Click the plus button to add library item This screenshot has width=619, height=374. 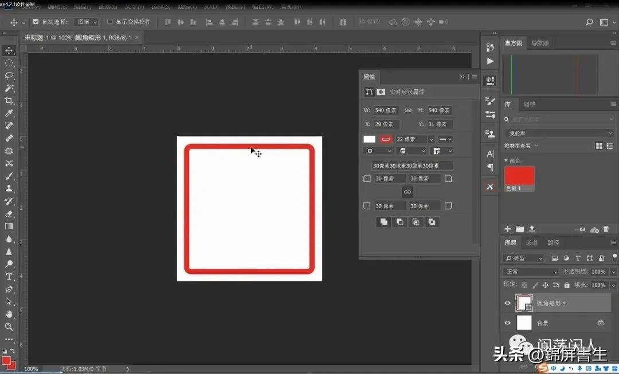507,229
